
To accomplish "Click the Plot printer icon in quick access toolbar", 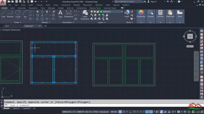I will (32, 2).
